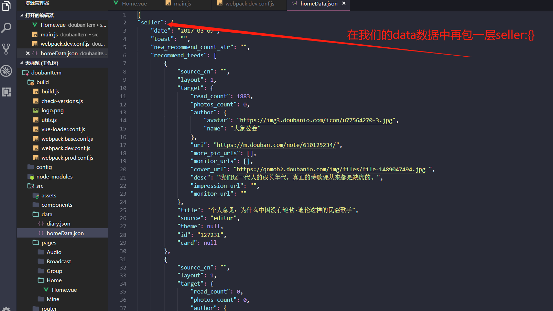553x311 pixels.
Task: Open the Explorer activity bar icon
Action: (x=6, y=6)
